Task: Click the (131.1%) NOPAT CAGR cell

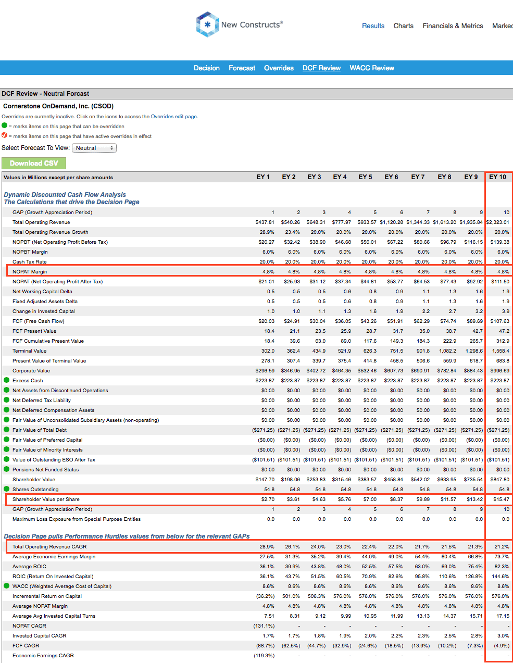Action: 264,626
